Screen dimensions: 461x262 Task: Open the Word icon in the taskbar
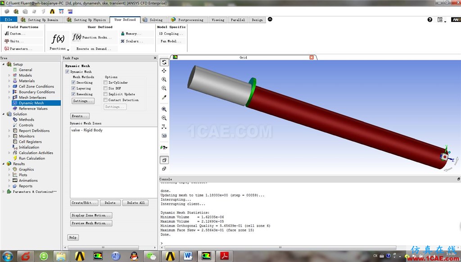[188, 256]
